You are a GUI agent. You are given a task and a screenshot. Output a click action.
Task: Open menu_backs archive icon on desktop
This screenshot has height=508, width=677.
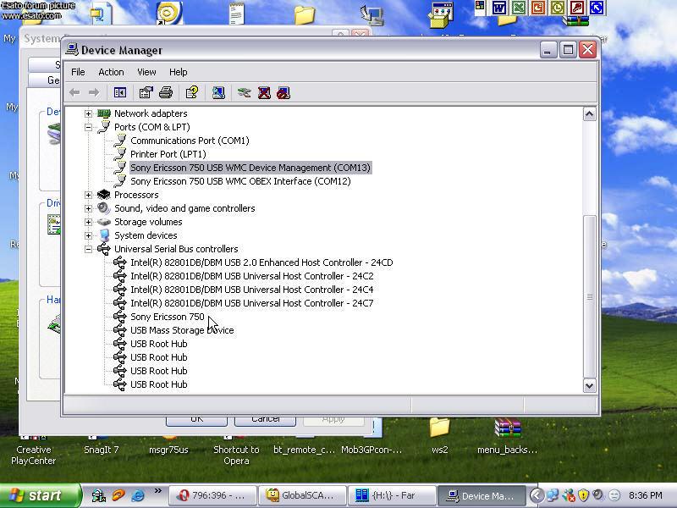(x=507, y=435)
